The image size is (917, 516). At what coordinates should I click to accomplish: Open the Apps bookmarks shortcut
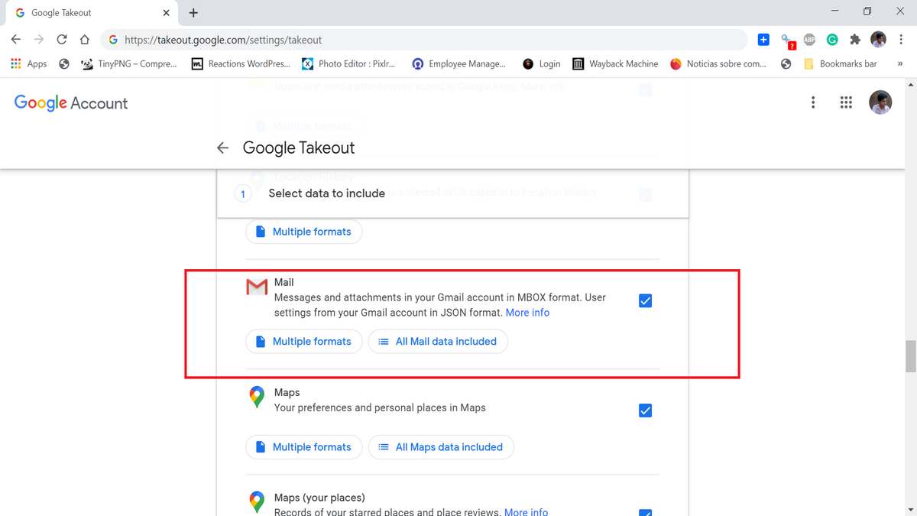click(29, 64)
